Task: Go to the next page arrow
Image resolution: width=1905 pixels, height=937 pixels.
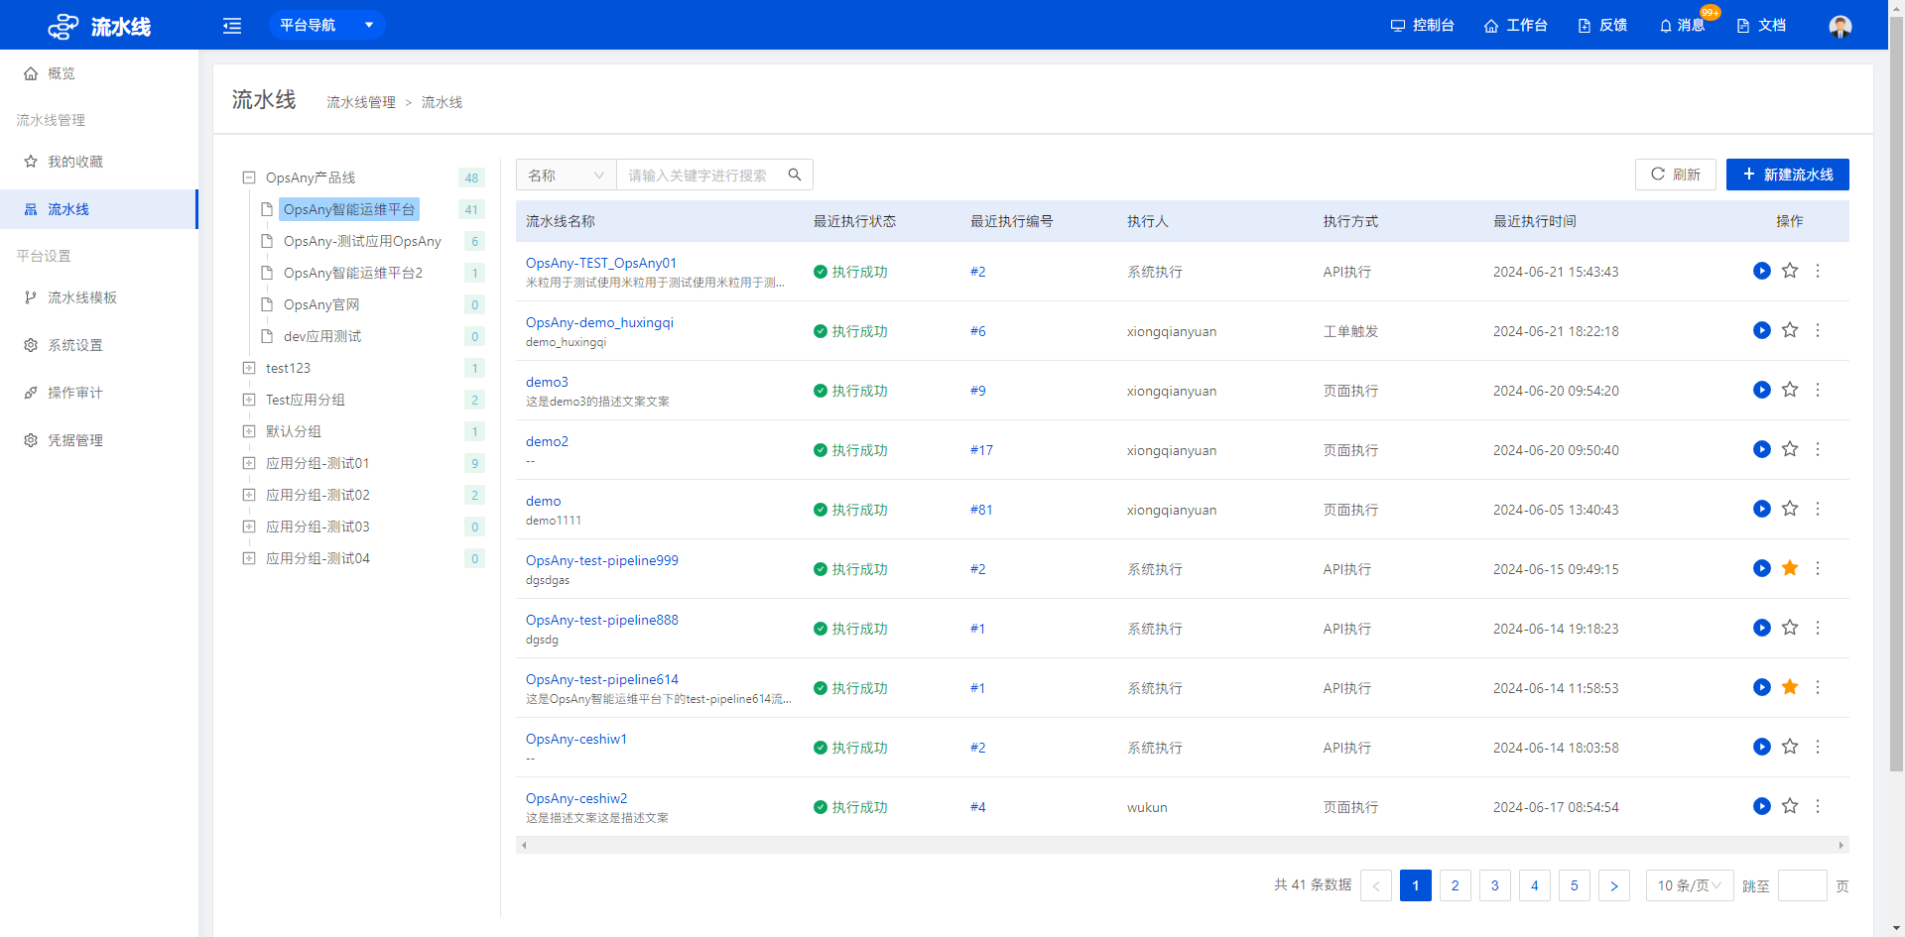Action: tap(1614, 885)
